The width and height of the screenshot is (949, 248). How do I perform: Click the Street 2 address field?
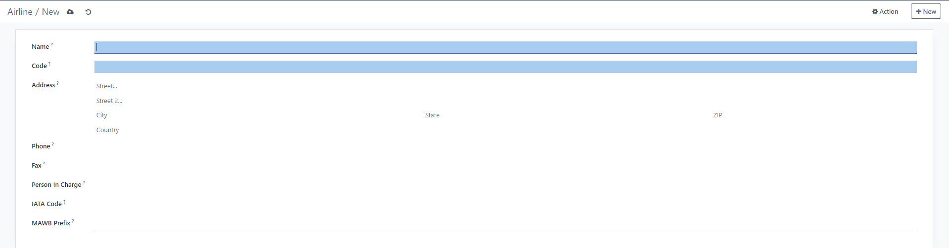click(504, 101)
